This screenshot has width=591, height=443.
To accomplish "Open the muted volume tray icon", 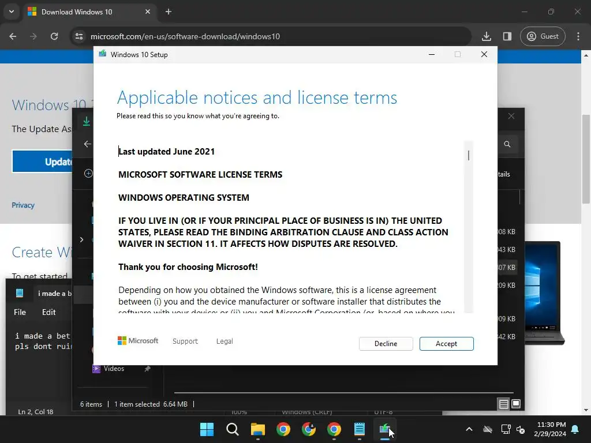I will click(521, 429).
